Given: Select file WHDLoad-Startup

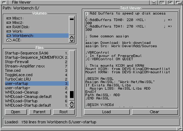Looking at the screenshot, I should coord(37,101).
